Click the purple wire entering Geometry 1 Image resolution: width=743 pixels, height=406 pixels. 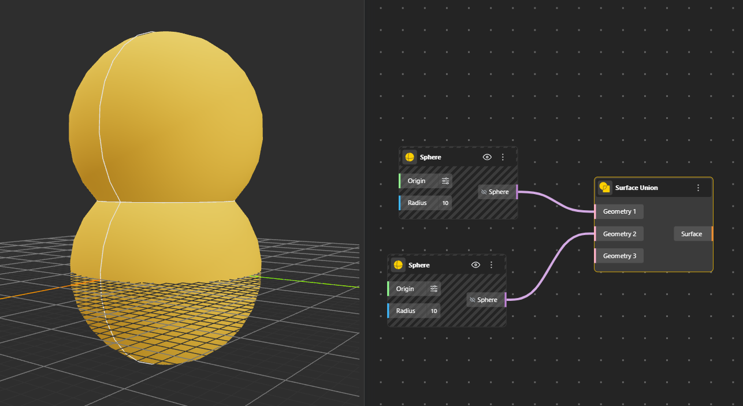click(x=556, y=200)
